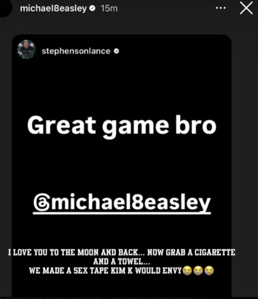Viewport: 258px width, 299px height.
Task: Click the 15m timestamp
Action: [109, 9]
